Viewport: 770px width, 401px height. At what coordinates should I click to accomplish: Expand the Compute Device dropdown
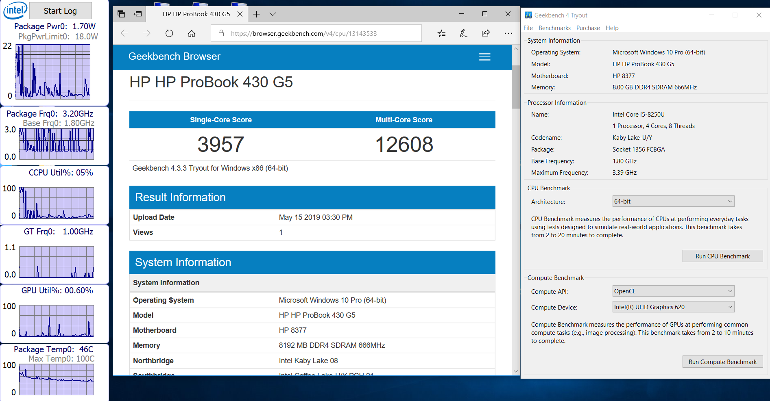(x=673, y=307)
